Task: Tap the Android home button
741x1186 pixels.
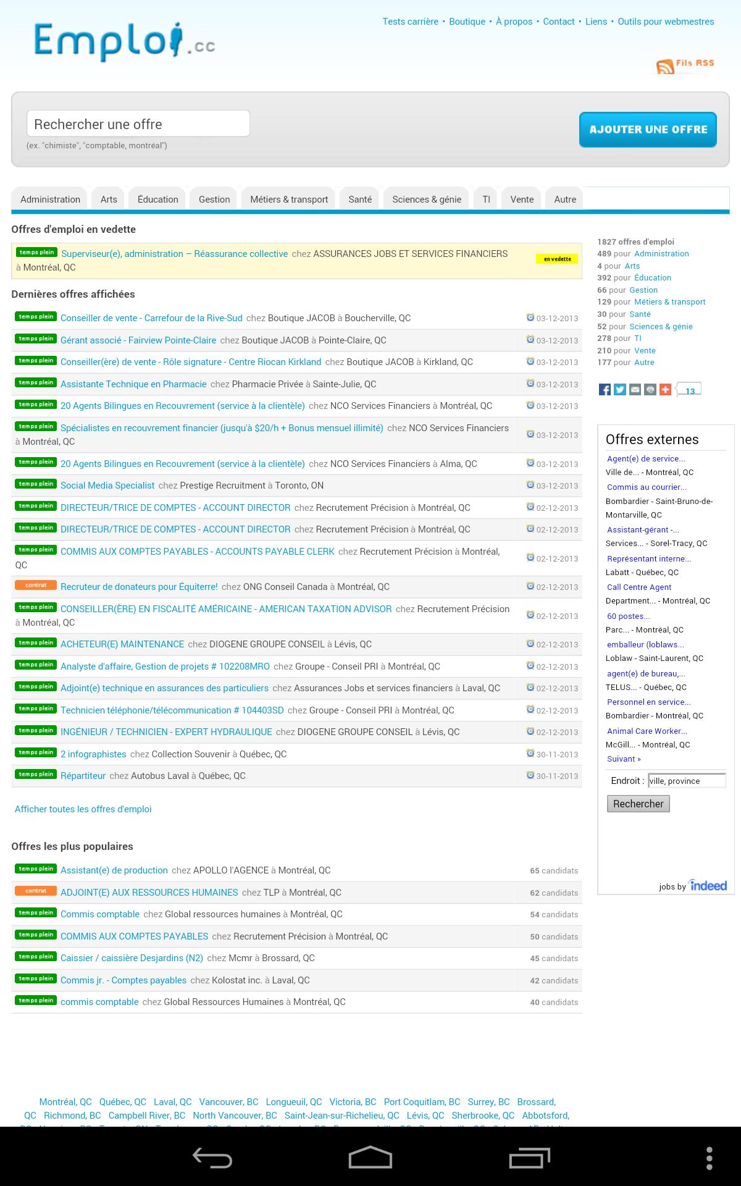Action: [370, 1157]
